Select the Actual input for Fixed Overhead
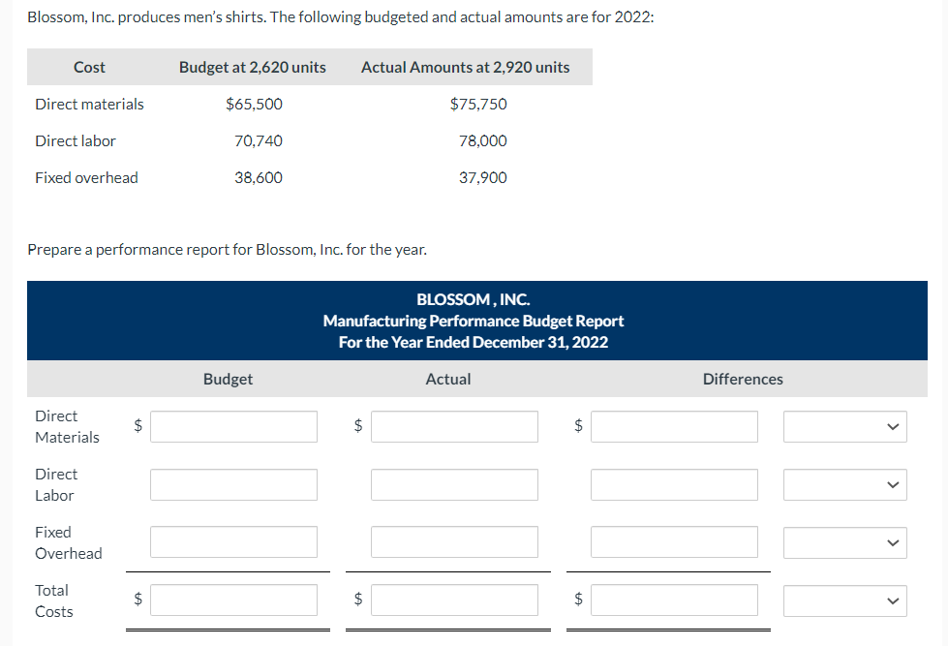Image resolution: width=948 pixels, height=646 pixels. [x=453, y=542]
